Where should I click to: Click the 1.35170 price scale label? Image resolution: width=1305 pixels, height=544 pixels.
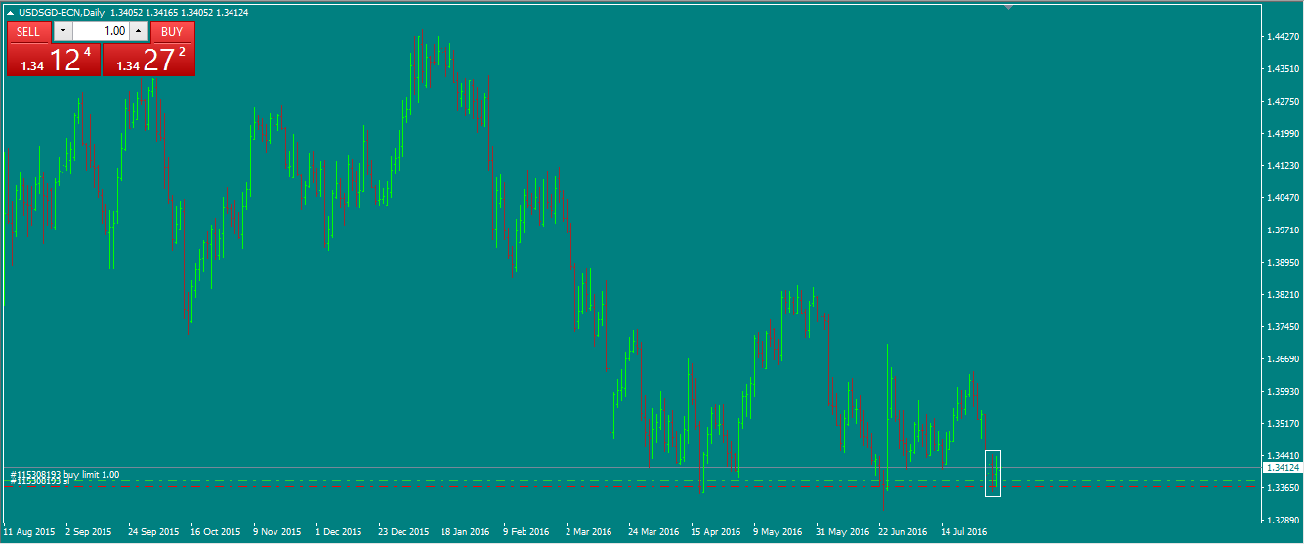pyautogui.click(x=1283, y=424)
